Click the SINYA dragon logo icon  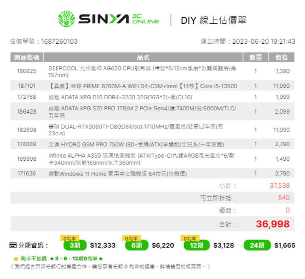[67, 19]
